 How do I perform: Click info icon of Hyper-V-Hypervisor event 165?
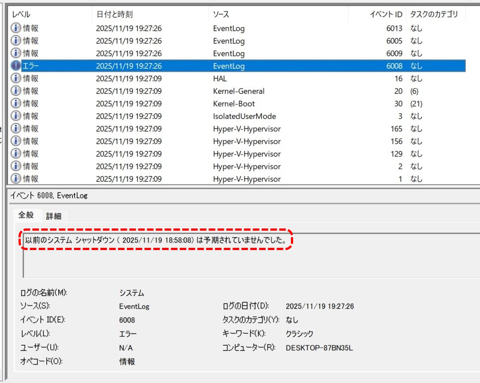click(x=16, y=129)
